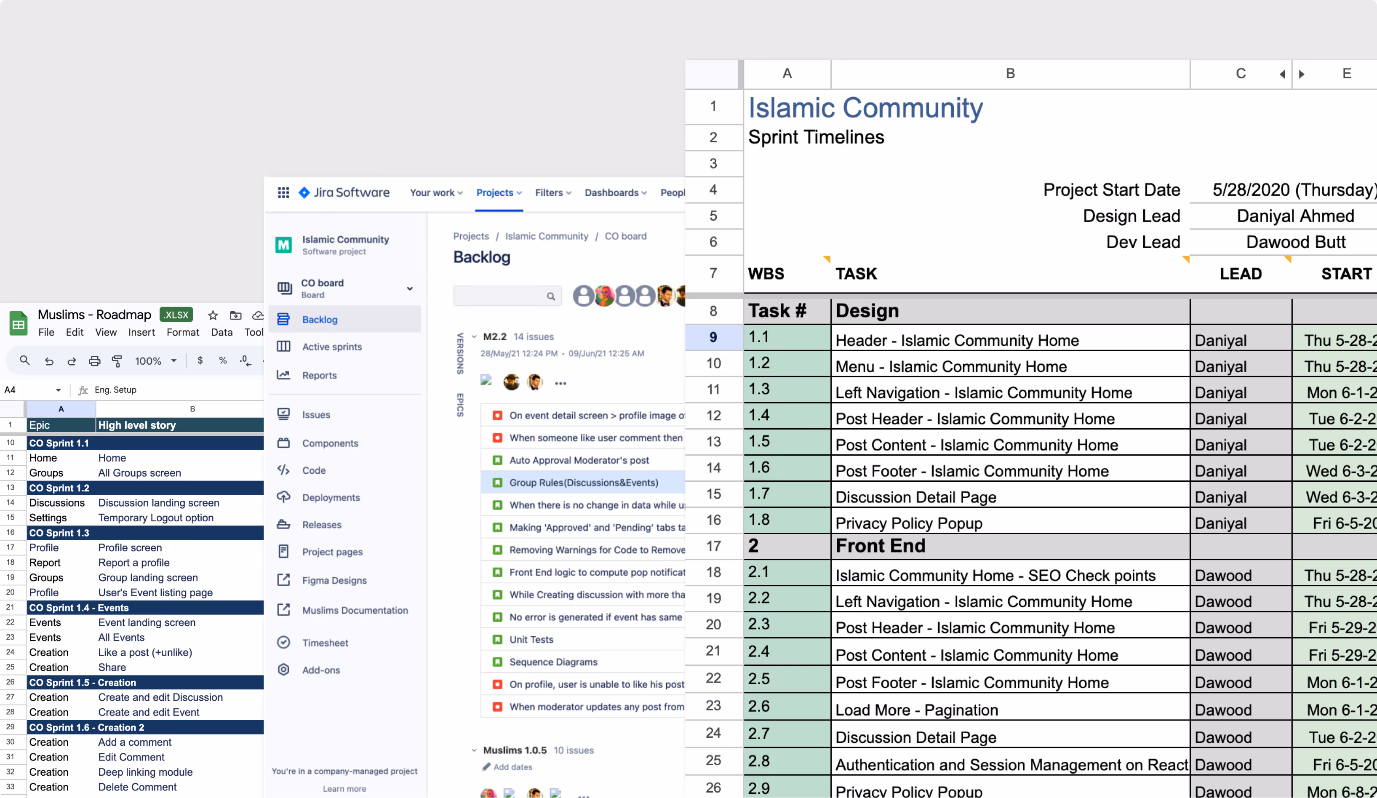Collapse the CO board with its chevron

pyautogui.click(x=410, y=288)
